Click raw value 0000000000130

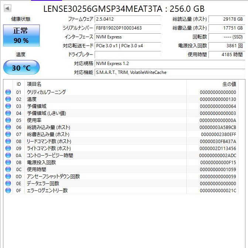click(x=218, y=99)
